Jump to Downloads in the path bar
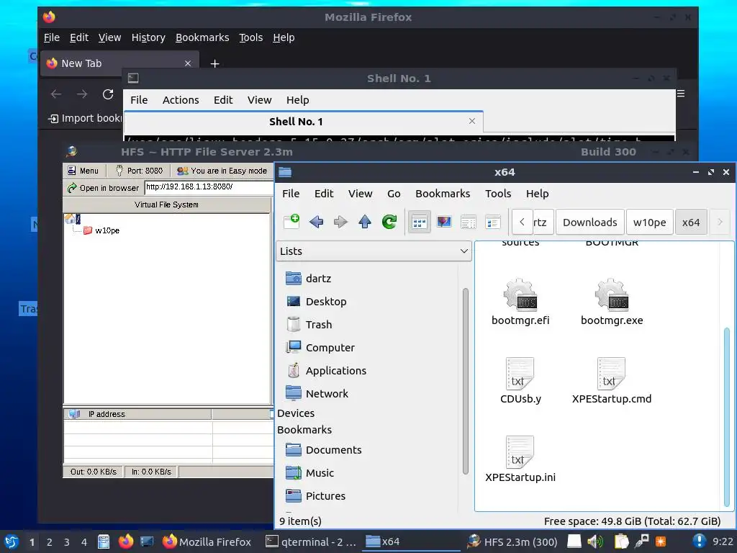737x553 pixels. (x=590, y=222)
